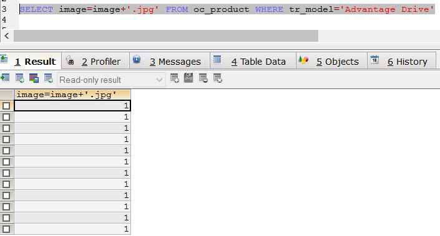Click the floppy disk save changes icon
440x236 pixels.
pyautogui.click(x=188, y=78)
